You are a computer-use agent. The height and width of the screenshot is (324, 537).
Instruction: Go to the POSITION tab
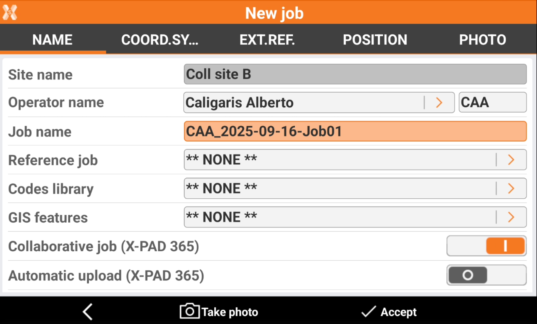point(375,40)
